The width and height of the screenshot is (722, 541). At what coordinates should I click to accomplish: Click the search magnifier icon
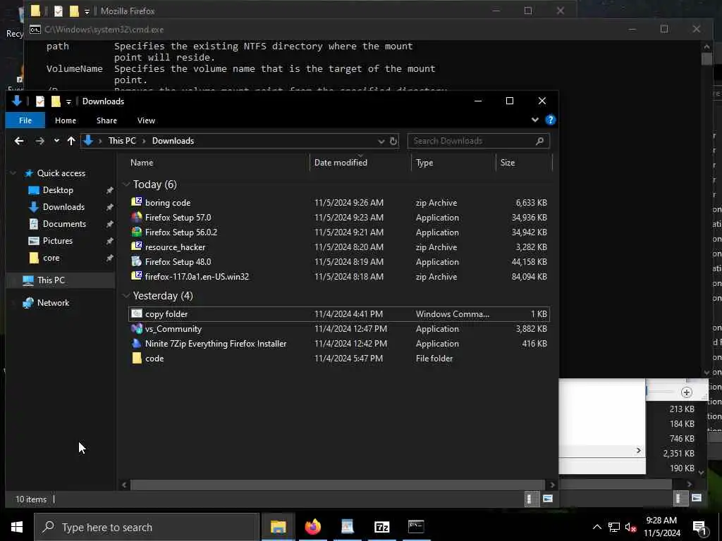(x=539, y=141)
